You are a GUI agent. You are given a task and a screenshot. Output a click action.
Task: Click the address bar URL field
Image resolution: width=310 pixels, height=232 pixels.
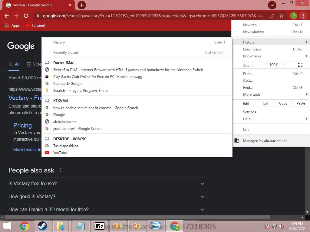click(x=153, y=16)
